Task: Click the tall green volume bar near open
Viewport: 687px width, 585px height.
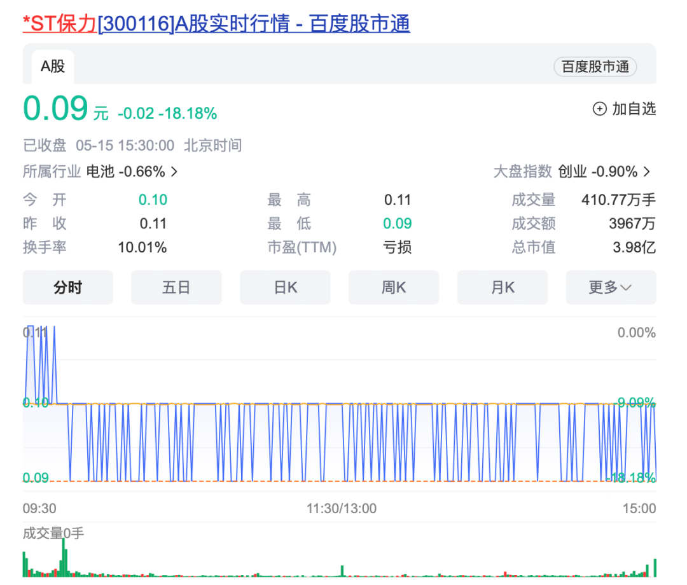Action: point(64,558)
